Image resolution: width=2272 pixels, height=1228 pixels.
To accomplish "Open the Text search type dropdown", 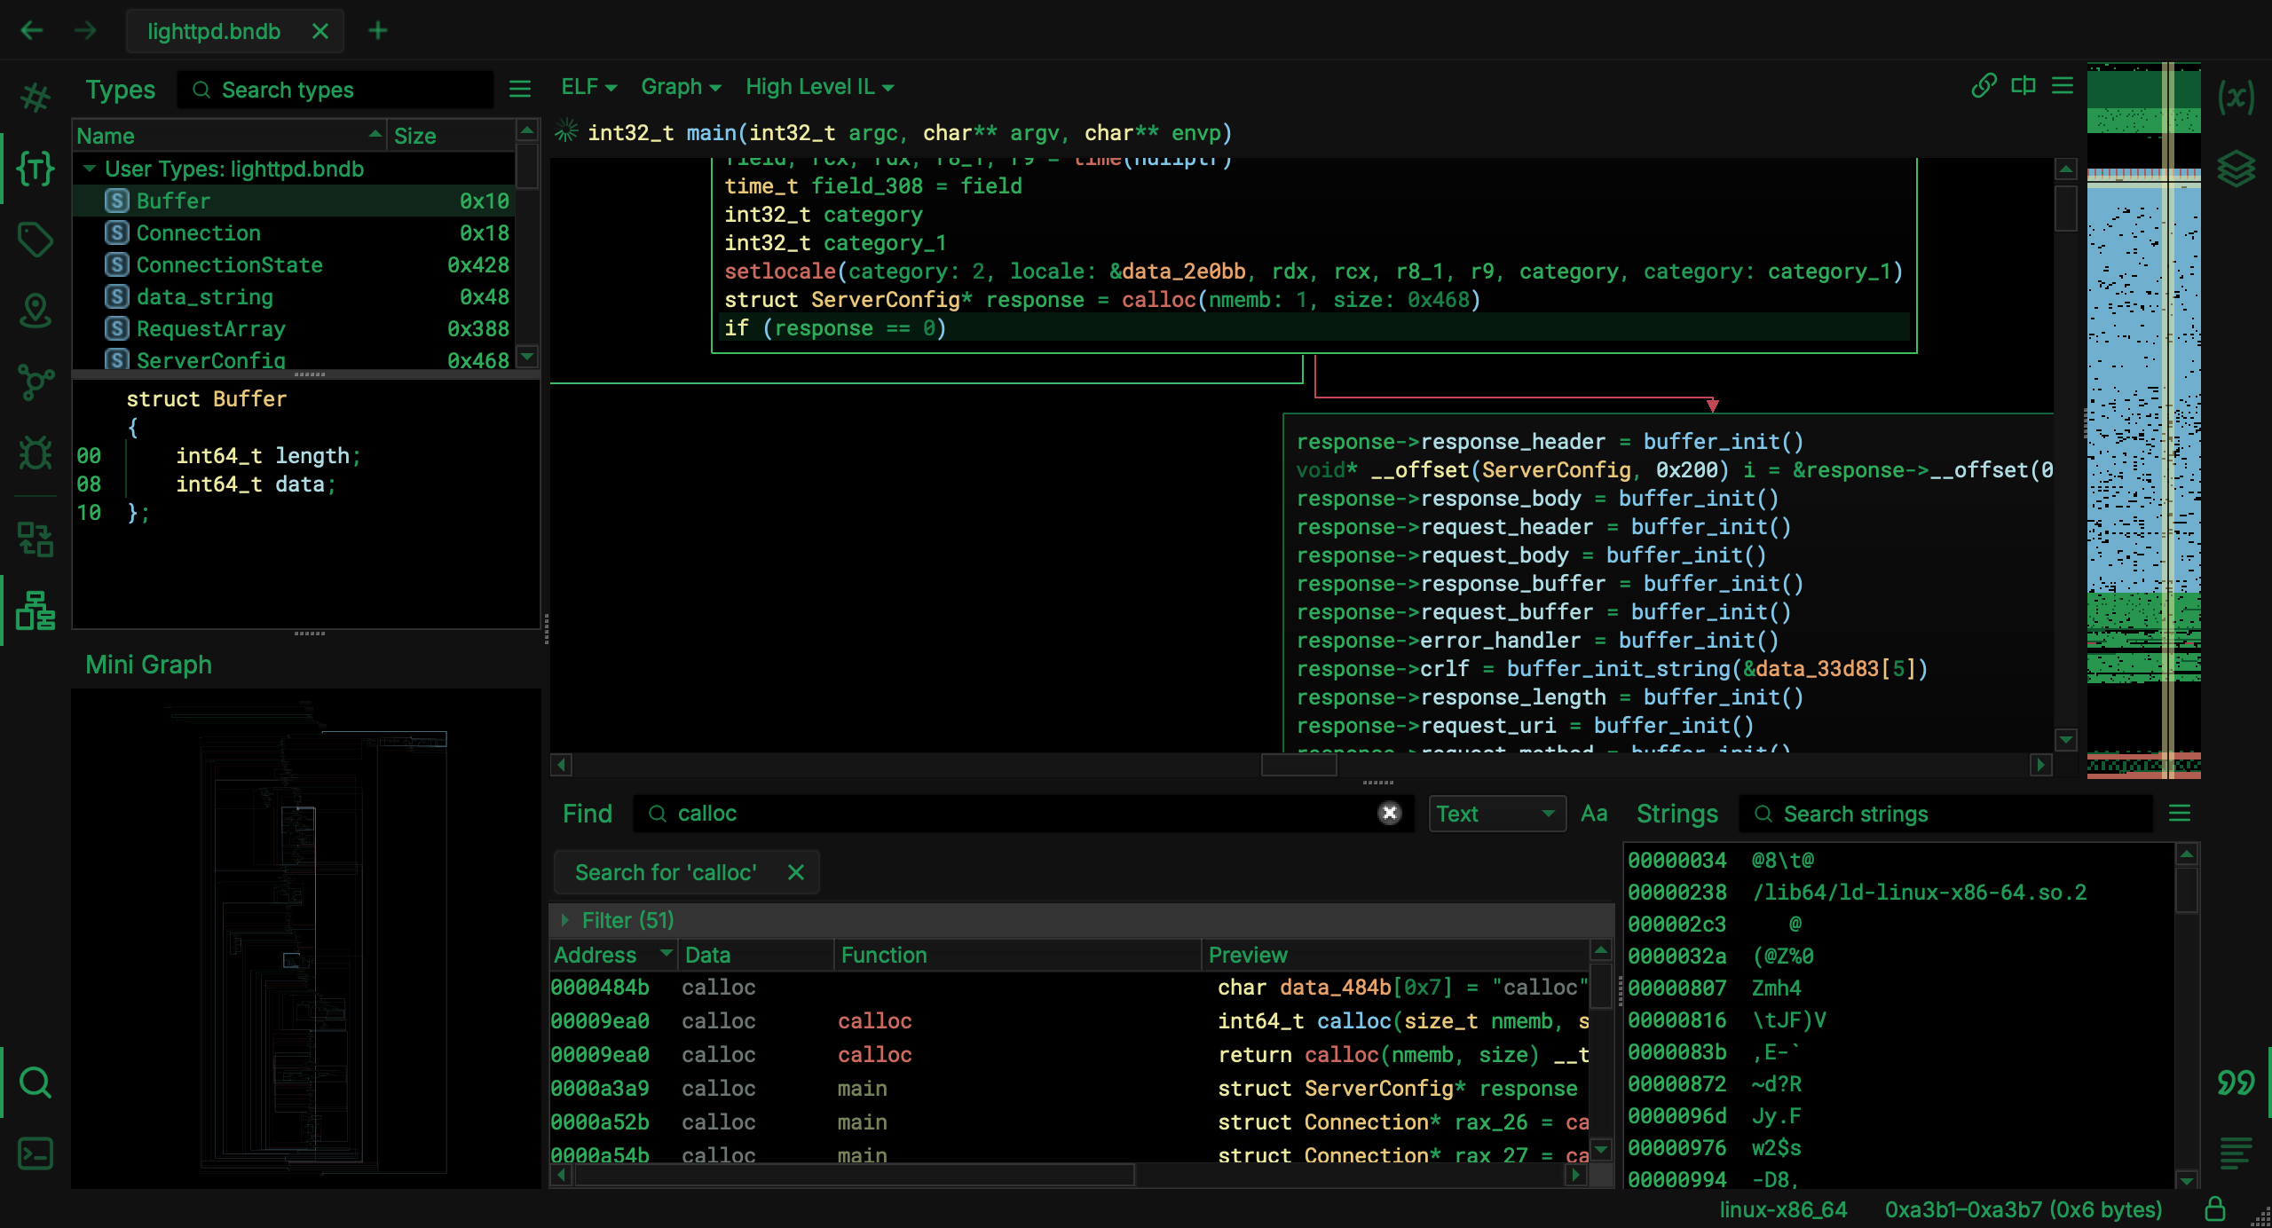I will [1495, 814].
